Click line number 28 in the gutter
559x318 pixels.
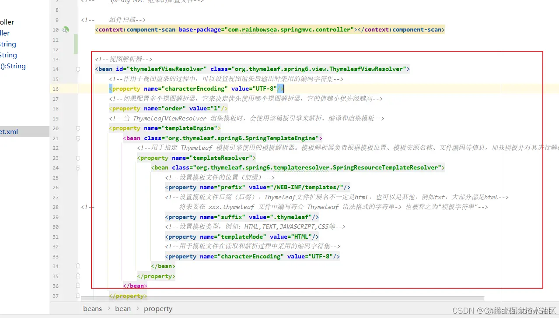[x=56, y=207]
